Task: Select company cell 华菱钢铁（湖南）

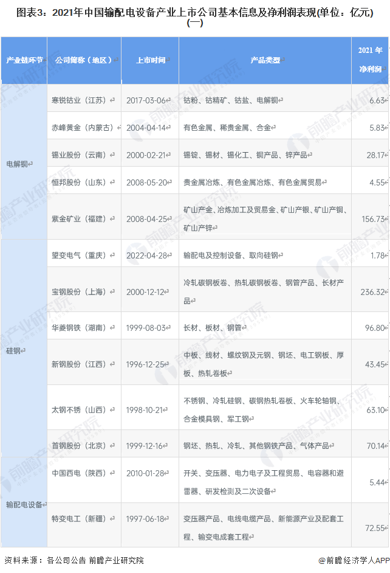Action: coord(84,325)
